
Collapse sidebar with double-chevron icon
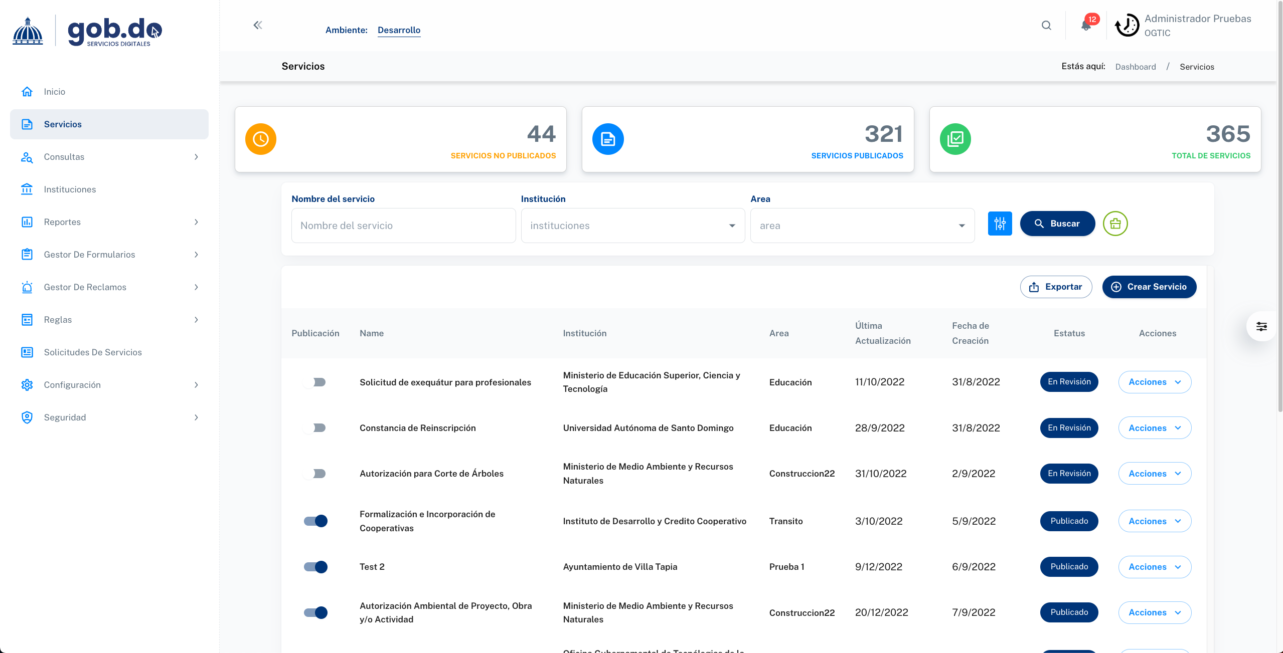(258, 25)
